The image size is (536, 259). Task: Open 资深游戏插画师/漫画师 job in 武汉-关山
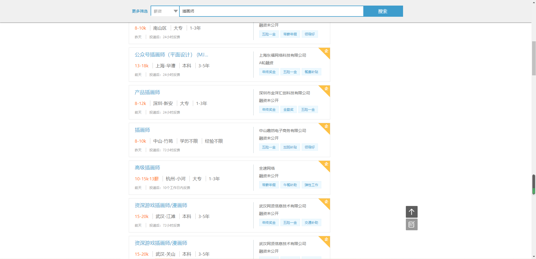pos(161,243)
